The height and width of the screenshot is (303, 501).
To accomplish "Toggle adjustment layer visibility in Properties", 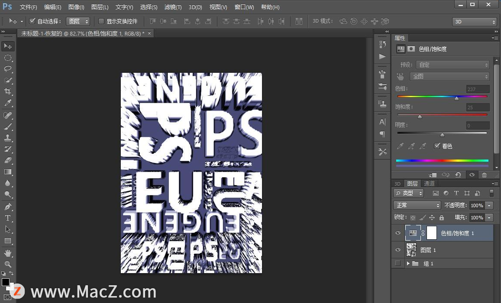I will point(472,175).
